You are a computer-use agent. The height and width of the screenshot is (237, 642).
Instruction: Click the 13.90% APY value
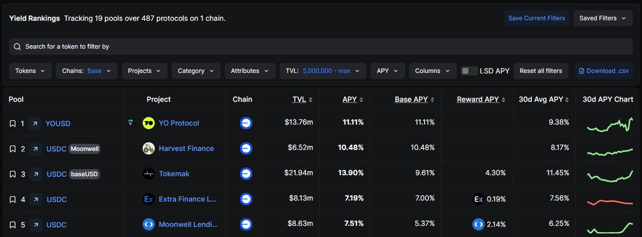point(351,173)
